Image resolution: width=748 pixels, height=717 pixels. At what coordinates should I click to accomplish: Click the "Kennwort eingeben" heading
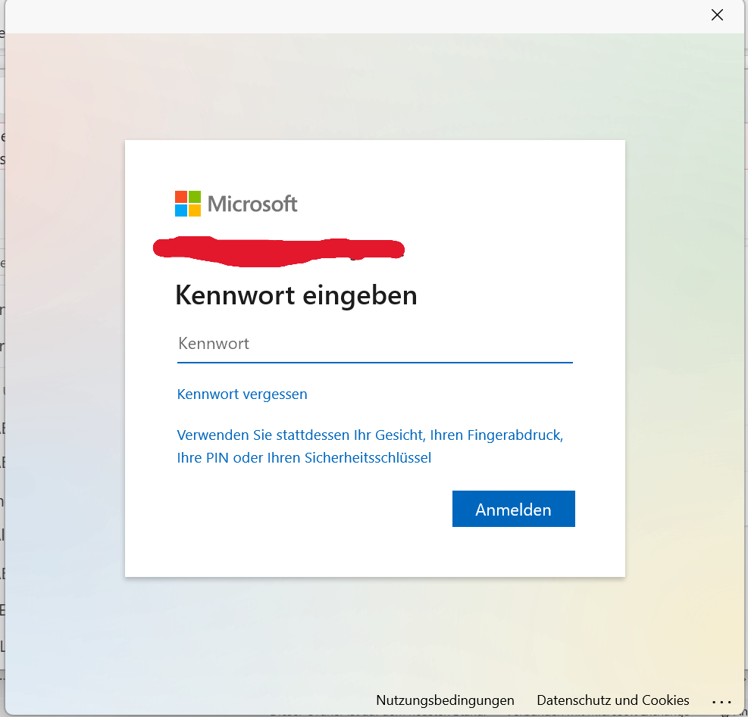click(296, 295)
